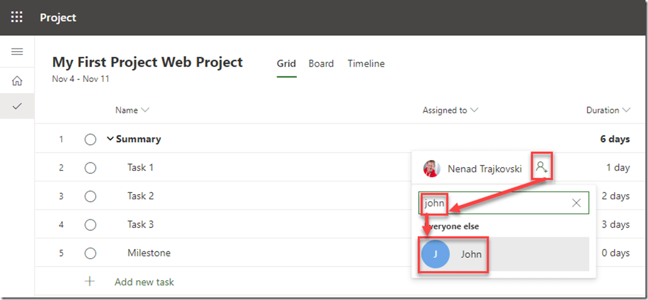Mark Task 1 complete circle
Image resolution: width=648 pixels, height=300 pixels.
pyautogui.click(x=90, y=168)
